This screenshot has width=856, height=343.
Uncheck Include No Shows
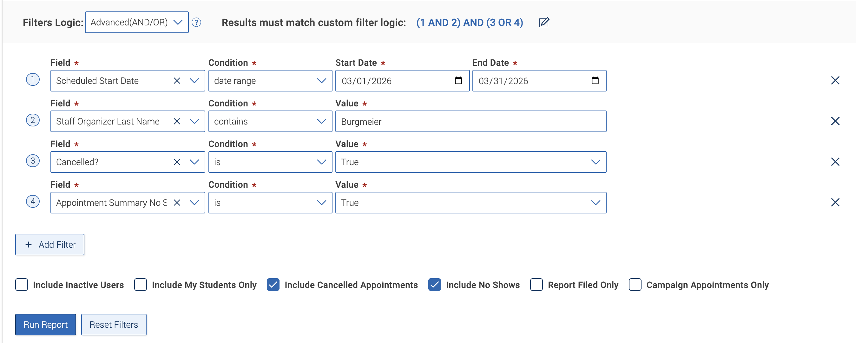[x=434, y=285]
